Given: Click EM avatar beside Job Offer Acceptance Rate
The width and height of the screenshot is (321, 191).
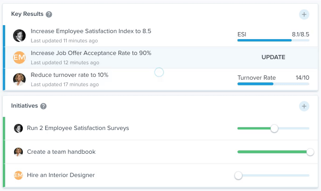Looking at the screenshot, I should coord(19,57).
